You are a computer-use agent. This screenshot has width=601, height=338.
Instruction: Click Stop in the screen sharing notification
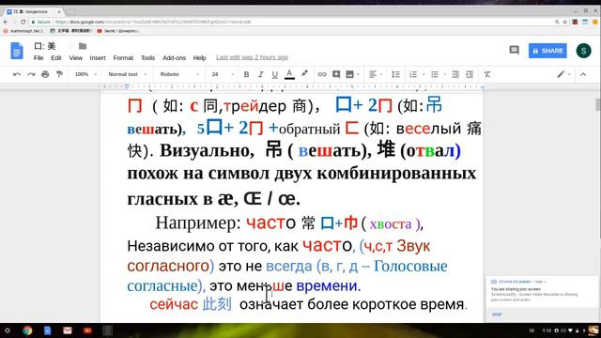[x=497, y=314]
